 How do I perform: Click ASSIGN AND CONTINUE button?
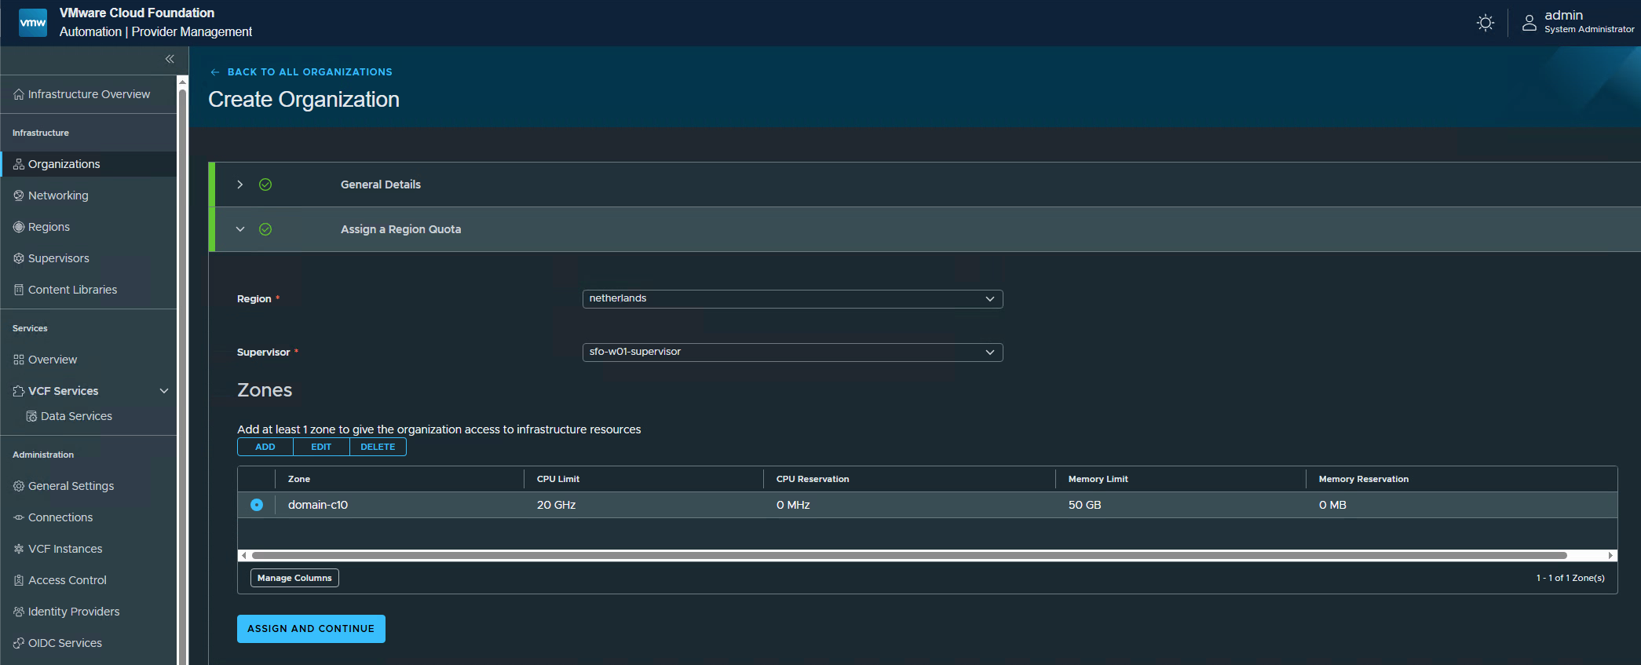(311, 629)
